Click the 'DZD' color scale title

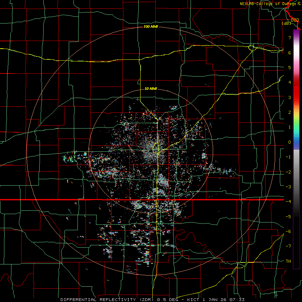[295, 20]
